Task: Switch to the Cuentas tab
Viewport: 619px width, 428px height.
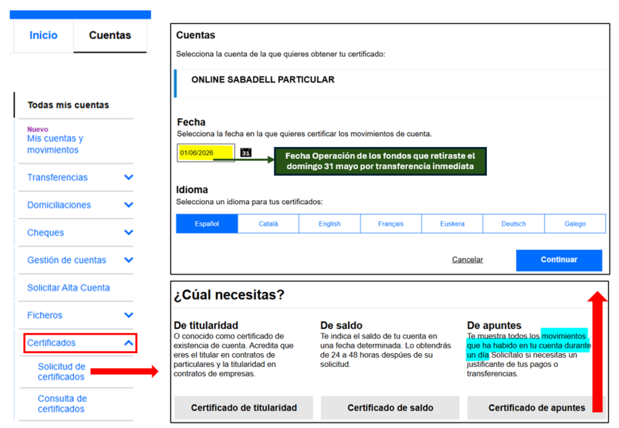Action: [x=110, y=36]
